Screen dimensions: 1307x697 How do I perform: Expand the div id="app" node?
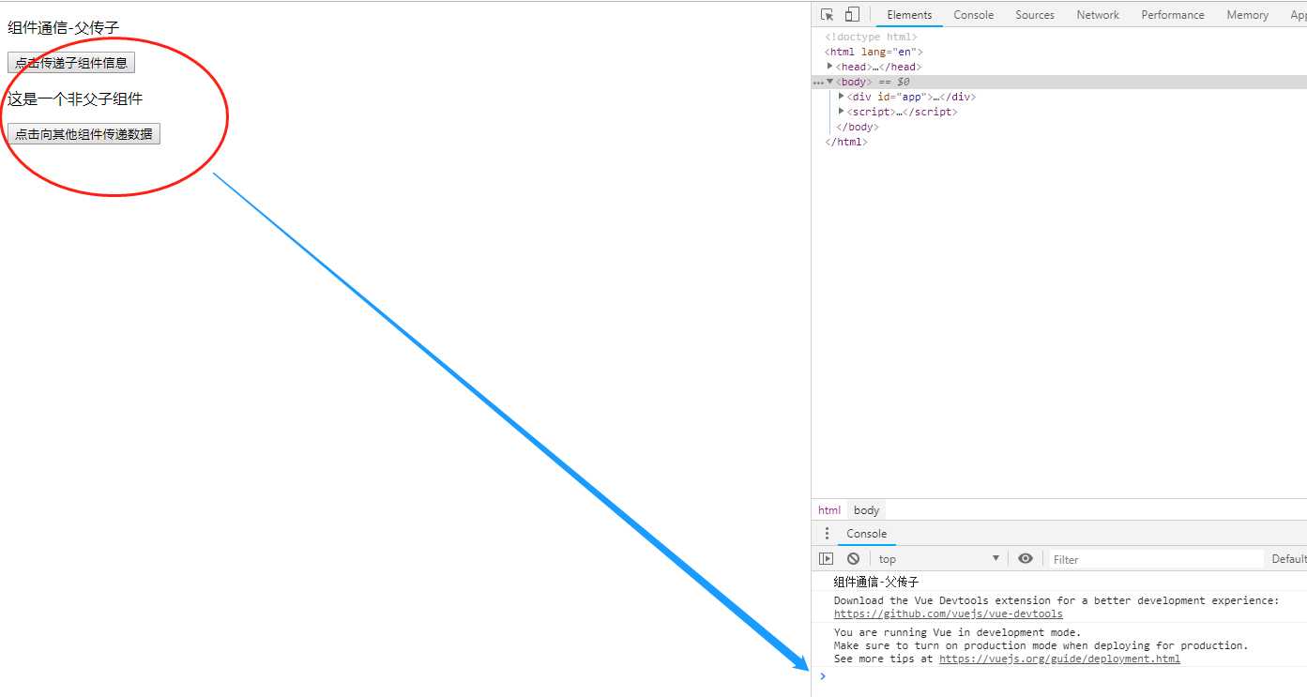(841, 97)
